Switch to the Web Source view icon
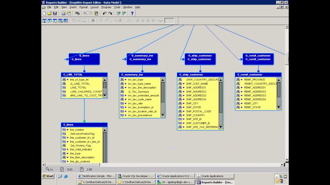The width and height of the screenshot is (330, 185). click(x=50, y=21)
